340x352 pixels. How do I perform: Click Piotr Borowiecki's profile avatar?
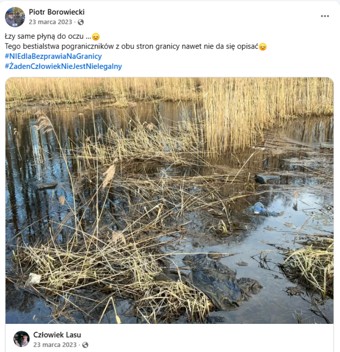(15, 17)
